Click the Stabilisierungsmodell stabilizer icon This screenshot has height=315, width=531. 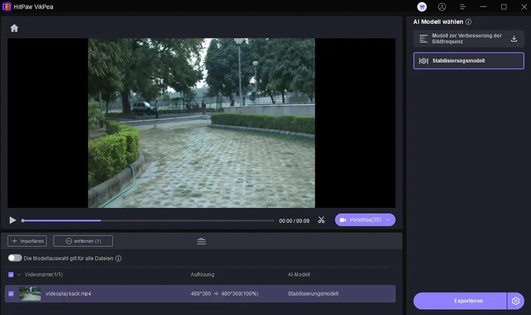coord(423,61)
